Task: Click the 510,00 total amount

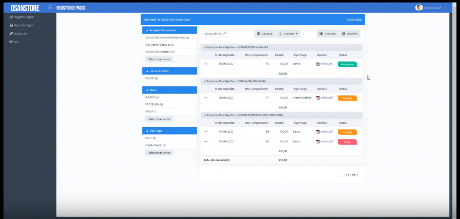Action: 283,160
